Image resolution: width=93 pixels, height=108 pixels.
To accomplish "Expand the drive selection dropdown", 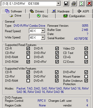I will [x=58, y=4].
